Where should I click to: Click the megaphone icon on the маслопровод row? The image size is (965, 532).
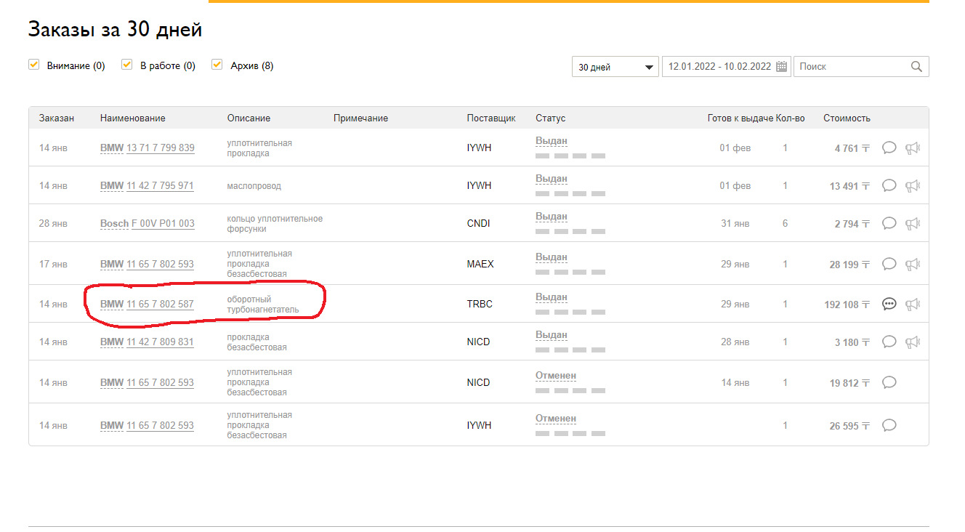tap(913, 185)
